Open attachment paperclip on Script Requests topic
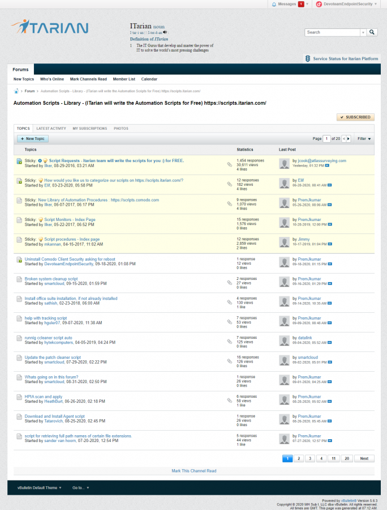Image resolution: width=387 pixels, height=510 pixels. click(230, 164)
